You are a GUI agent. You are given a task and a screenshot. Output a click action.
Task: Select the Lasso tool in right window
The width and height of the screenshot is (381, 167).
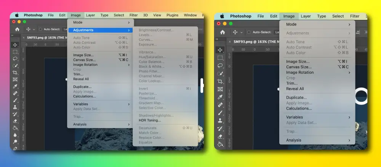point(220,65)
